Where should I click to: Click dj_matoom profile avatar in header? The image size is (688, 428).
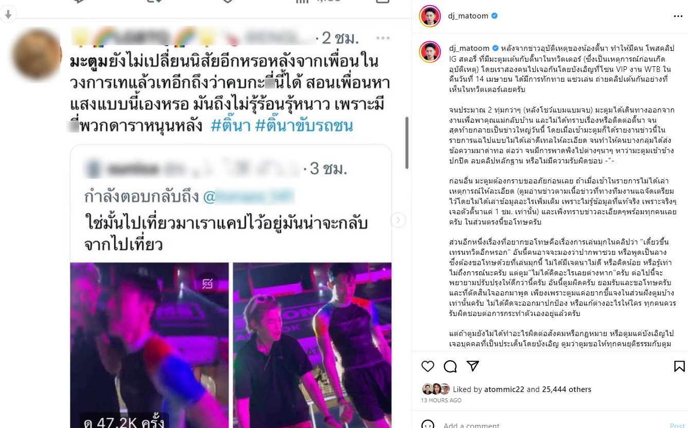430,16
